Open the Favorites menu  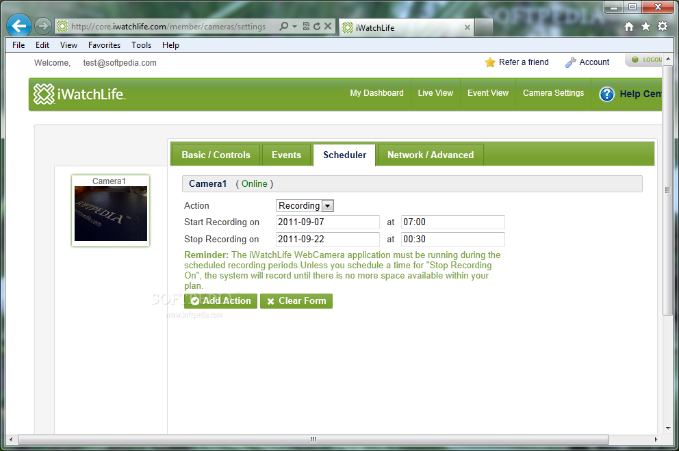point(104,45)
